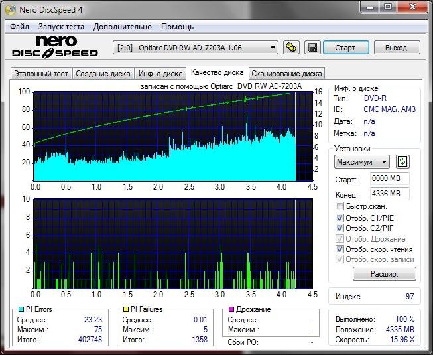Click the Индекс quality score 97

point(410,297)
